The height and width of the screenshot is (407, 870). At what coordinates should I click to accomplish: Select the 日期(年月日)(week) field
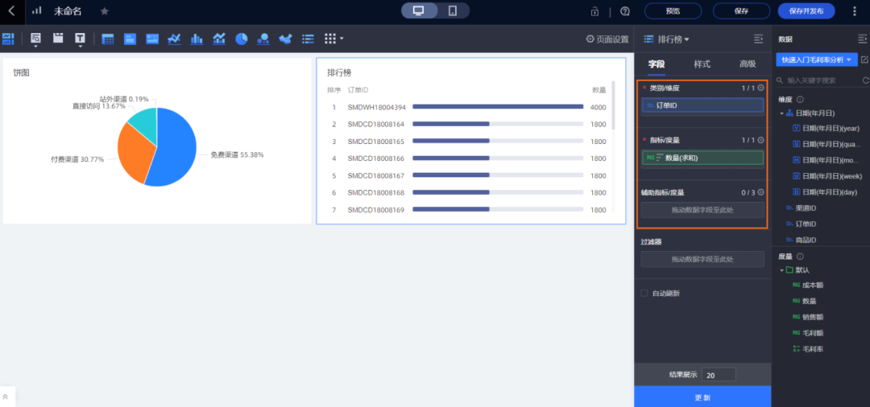point(826,176)
